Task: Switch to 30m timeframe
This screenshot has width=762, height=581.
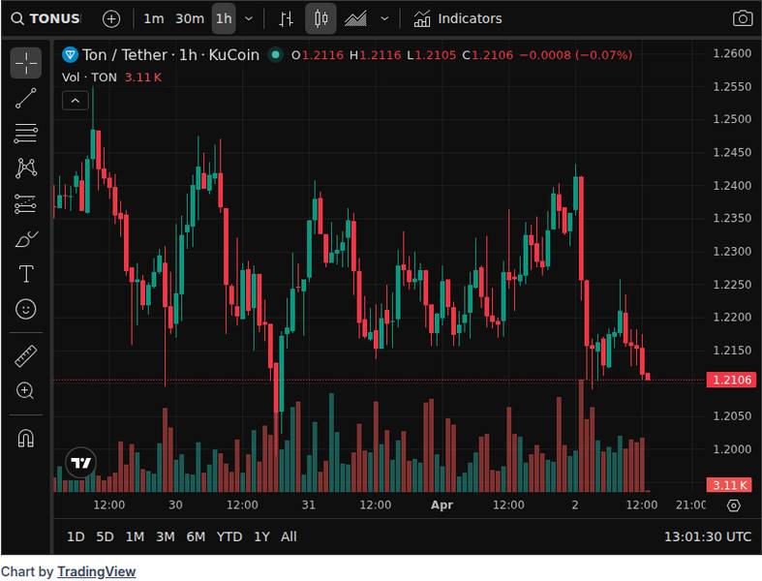Action: (190, 19)
